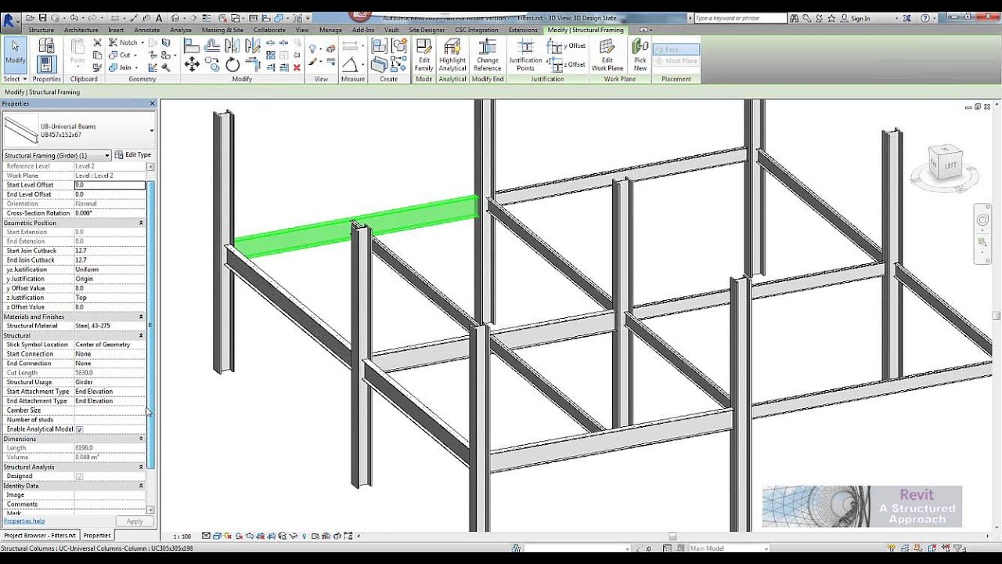
Task: Open the Architecture ribbon tab
Action: tap(81, 30)
